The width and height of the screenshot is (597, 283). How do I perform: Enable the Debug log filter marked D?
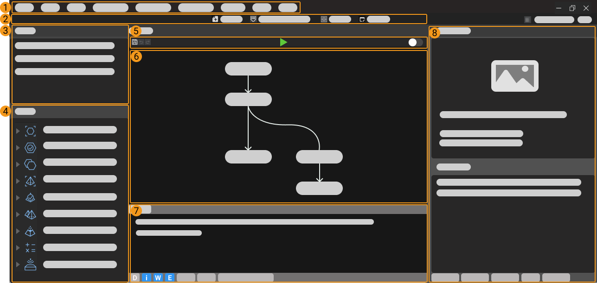[135, 277]
